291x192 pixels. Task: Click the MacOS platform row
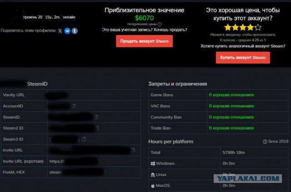pyautogui.click(x=218, y=186)
